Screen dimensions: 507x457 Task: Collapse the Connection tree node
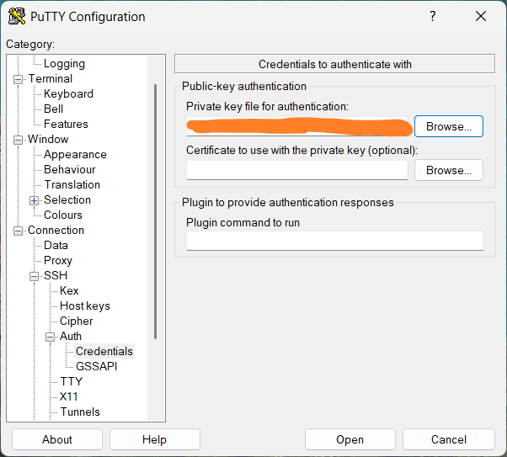[19, 231]
